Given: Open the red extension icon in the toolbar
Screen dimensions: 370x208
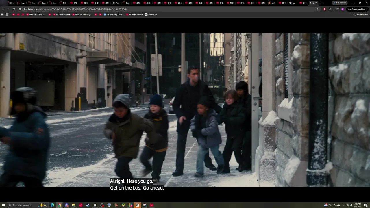Looking at the screenshot, I should [x=325, y=9].
